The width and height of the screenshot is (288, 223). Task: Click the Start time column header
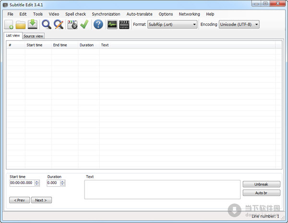click(x=38, y=45)
